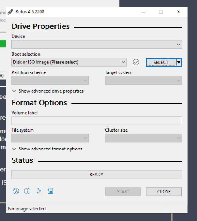197x221 pixels.
Task: Click the READY status progress bar
Action: pos(97,175)
